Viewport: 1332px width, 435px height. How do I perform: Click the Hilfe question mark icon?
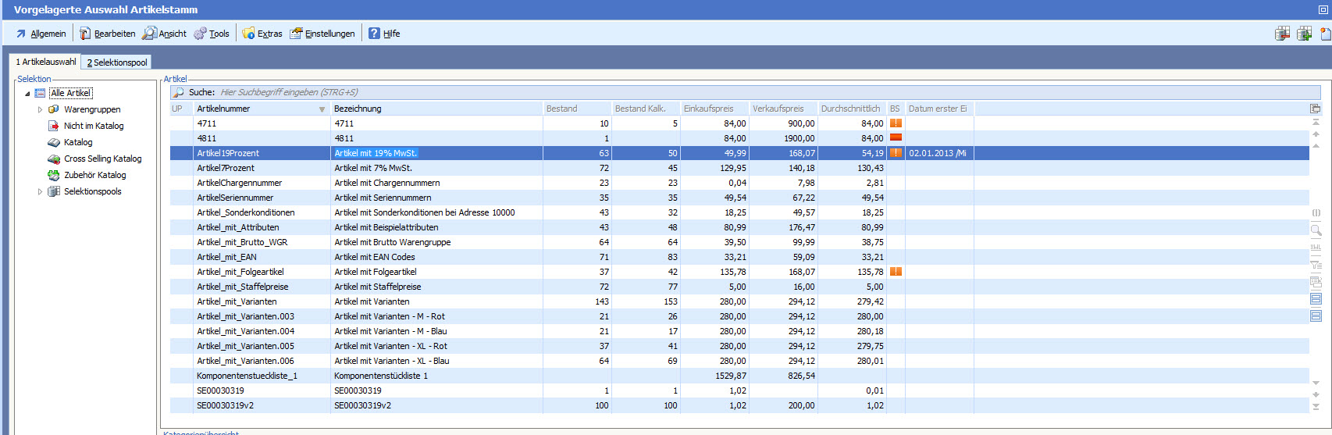(x=375, y=34)
